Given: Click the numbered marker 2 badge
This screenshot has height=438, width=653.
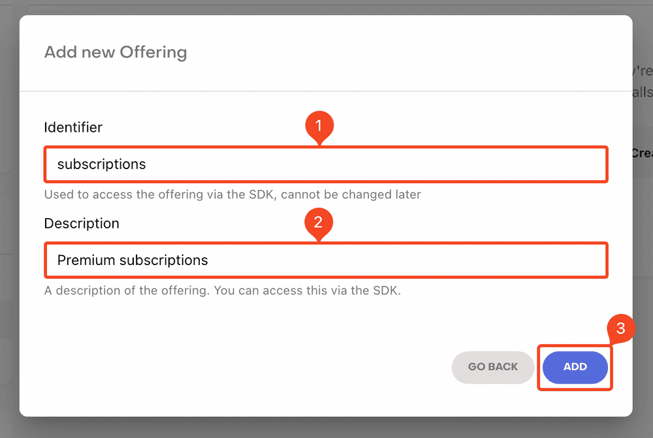Looking at the screenshot, I should pyautogui.click(x=319, y=222).
